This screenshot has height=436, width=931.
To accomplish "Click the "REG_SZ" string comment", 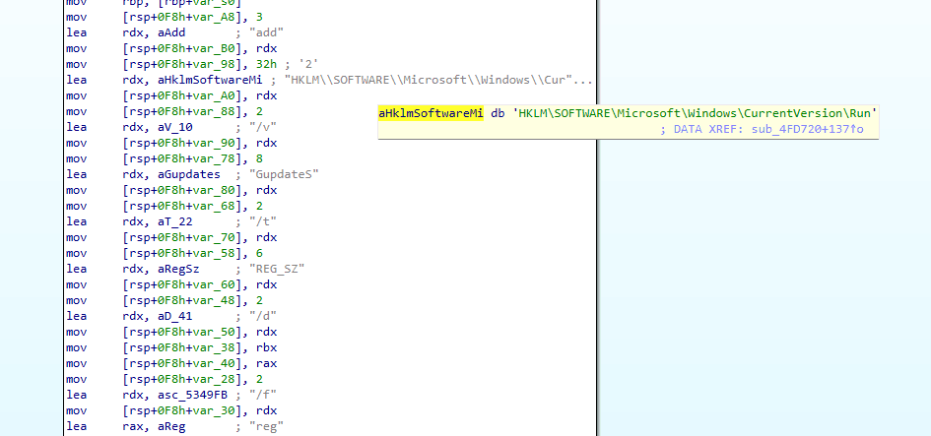I will 277,269.
